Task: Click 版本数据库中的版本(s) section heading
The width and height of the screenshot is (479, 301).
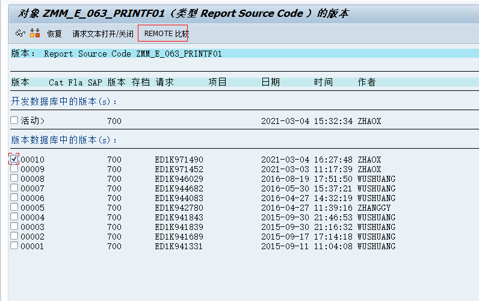Action: (64, 140)
